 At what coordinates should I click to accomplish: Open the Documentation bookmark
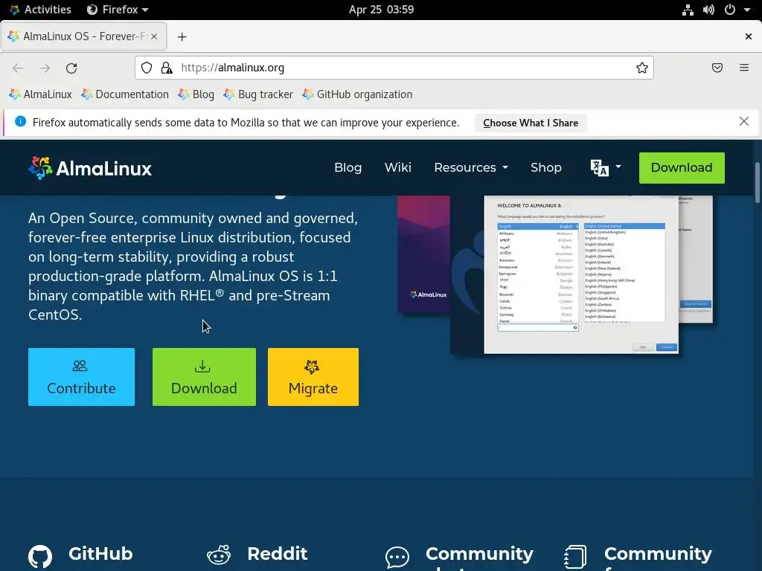[x=125, y=94]
